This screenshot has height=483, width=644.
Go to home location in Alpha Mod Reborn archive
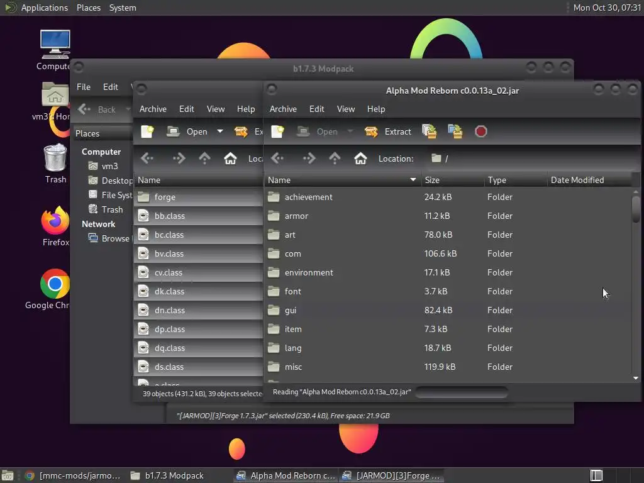coord(360,158)
